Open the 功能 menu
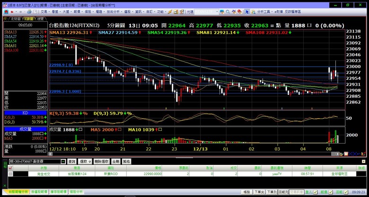 click(162, 11)
